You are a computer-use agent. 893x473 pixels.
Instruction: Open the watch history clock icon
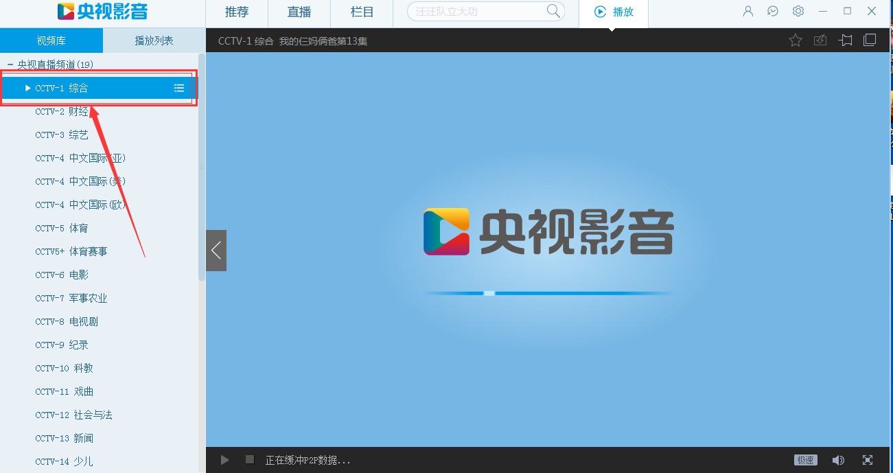[773, 12]
